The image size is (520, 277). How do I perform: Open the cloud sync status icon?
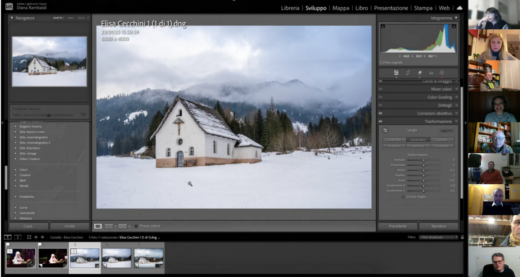click(x=459, y=8)
